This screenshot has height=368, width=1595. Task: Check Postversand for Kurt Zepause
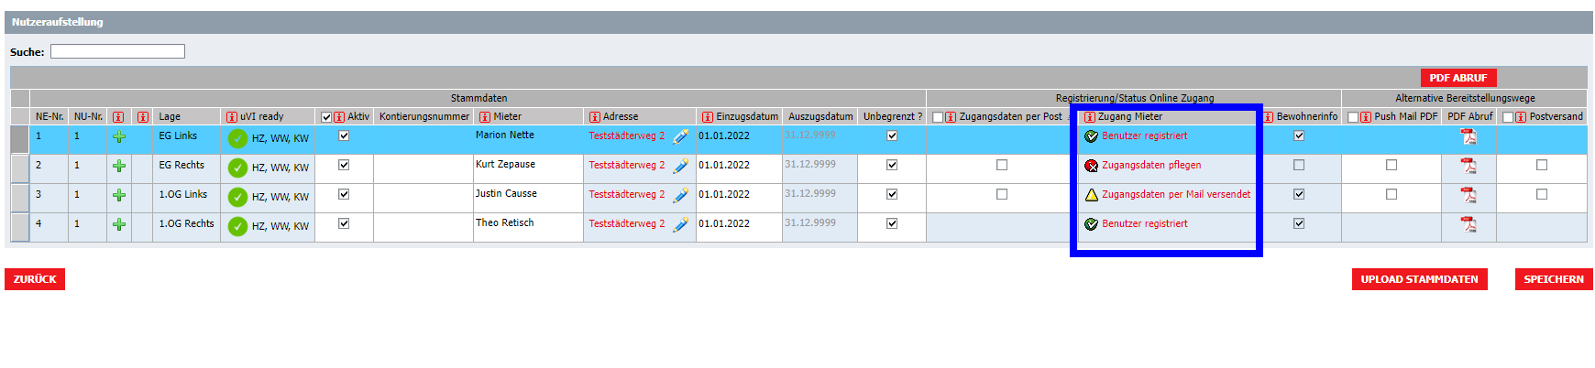1542,165
